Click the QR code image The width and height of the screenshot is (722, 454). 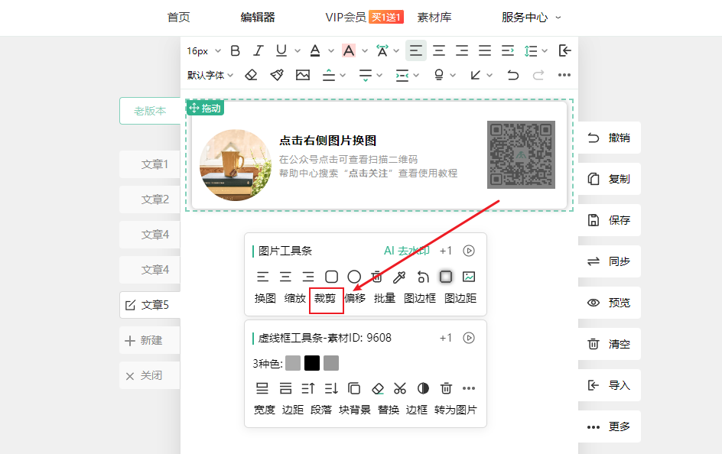(522, 154)
